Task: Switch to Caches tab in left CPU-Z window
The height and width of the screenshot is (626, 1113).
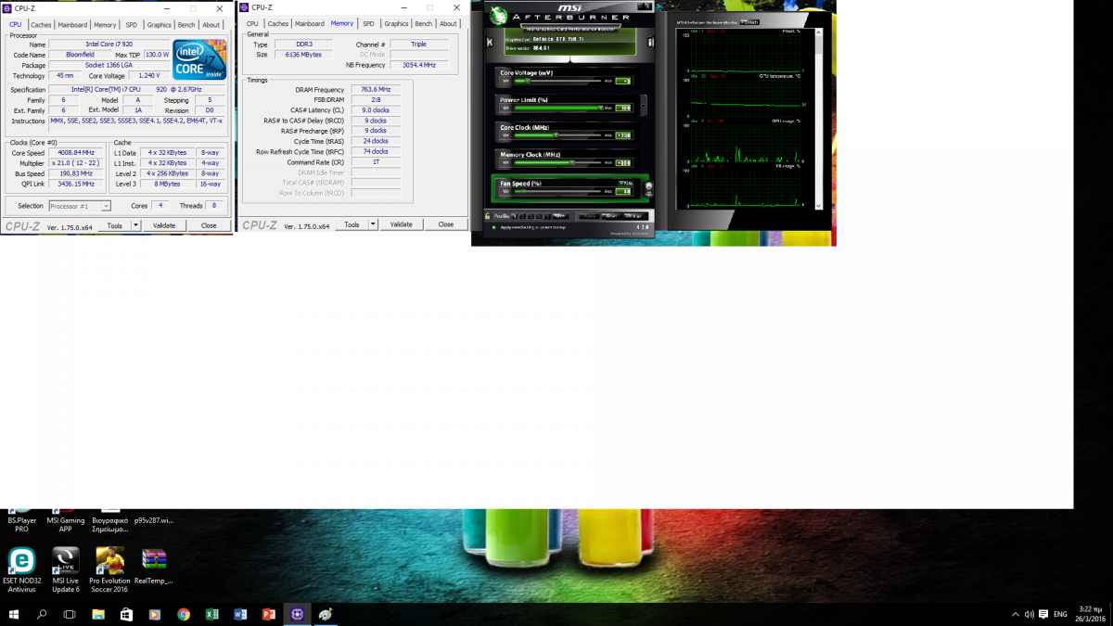Action: tap(41, 25)
